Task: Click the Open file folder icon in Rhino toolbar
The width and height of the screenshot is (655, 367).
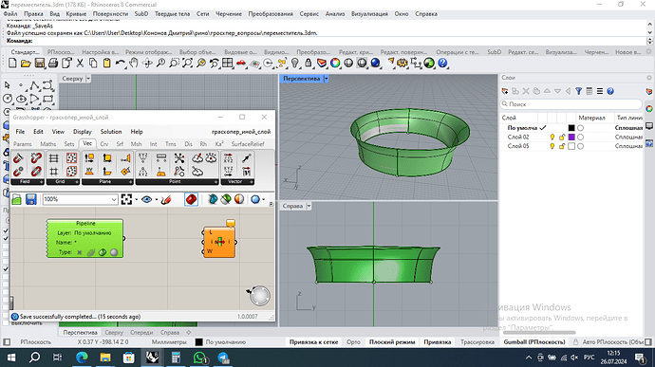Action: point(26,63)
